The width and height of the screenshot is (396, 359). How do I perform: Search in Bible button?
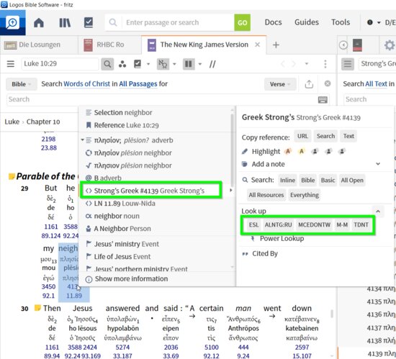coord(307,180)
